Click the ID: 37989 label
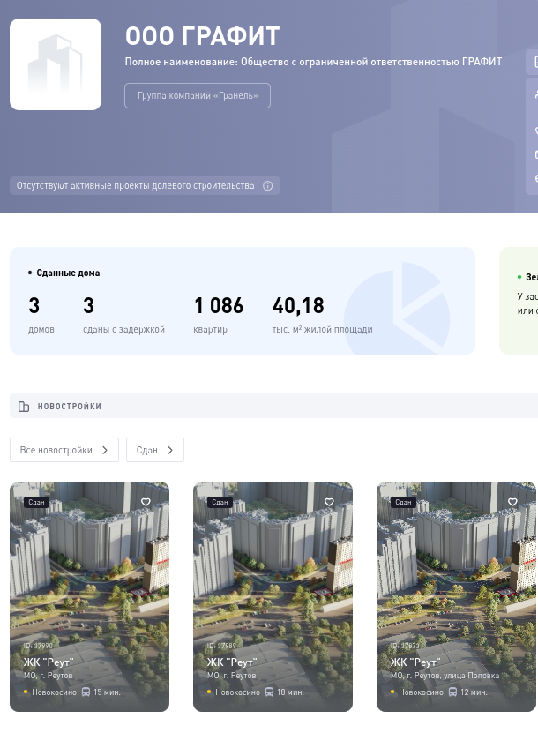The image size is (538, 733). point(221,646)
